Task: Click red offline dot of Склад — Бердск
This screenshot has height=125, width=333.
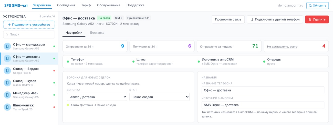Action: [x=54, y=71]
